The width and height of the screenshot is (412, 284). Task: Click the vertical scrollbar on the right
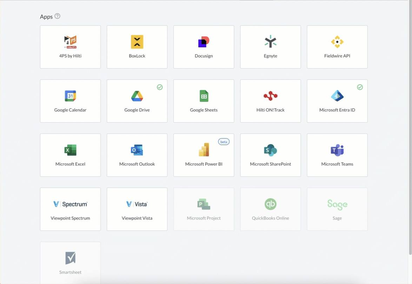410,127
